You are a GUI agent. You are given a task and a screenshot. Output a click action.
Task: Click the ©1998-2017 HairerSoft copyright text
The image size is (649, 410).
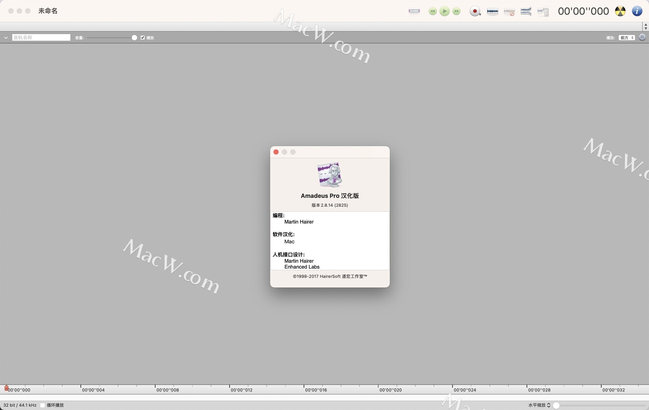click(x=330, y=276)
